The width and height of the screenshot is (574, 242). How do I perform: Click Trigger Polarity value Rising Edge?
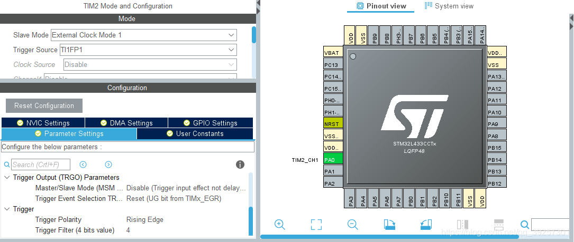[145, 219]
